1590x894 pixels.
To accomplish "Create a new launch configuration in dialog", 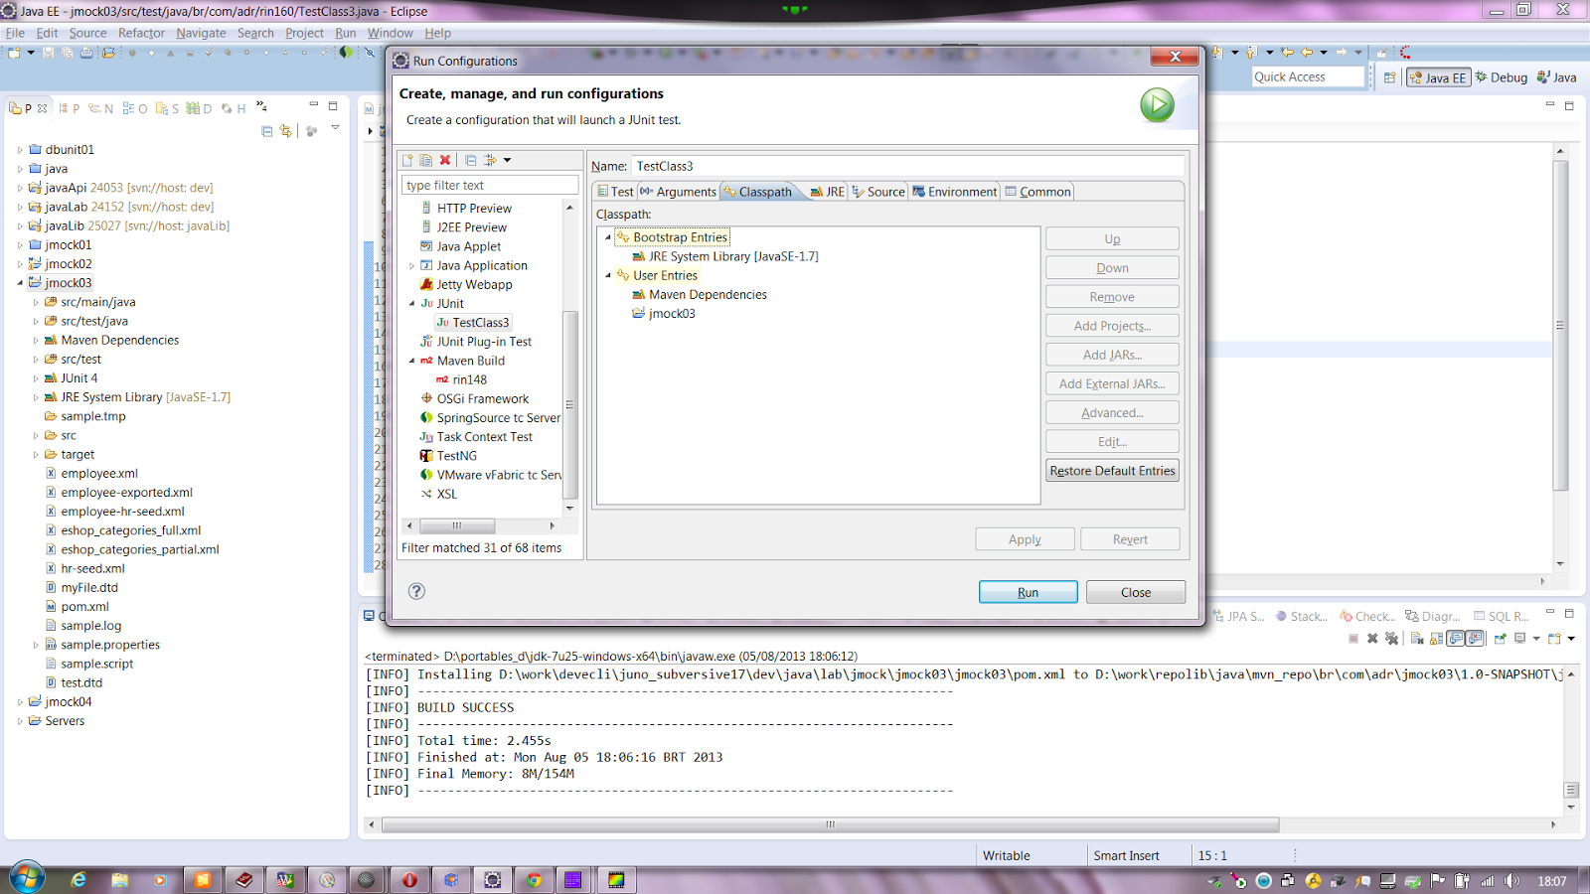I will pyautogui.click(x=407, y=160).
